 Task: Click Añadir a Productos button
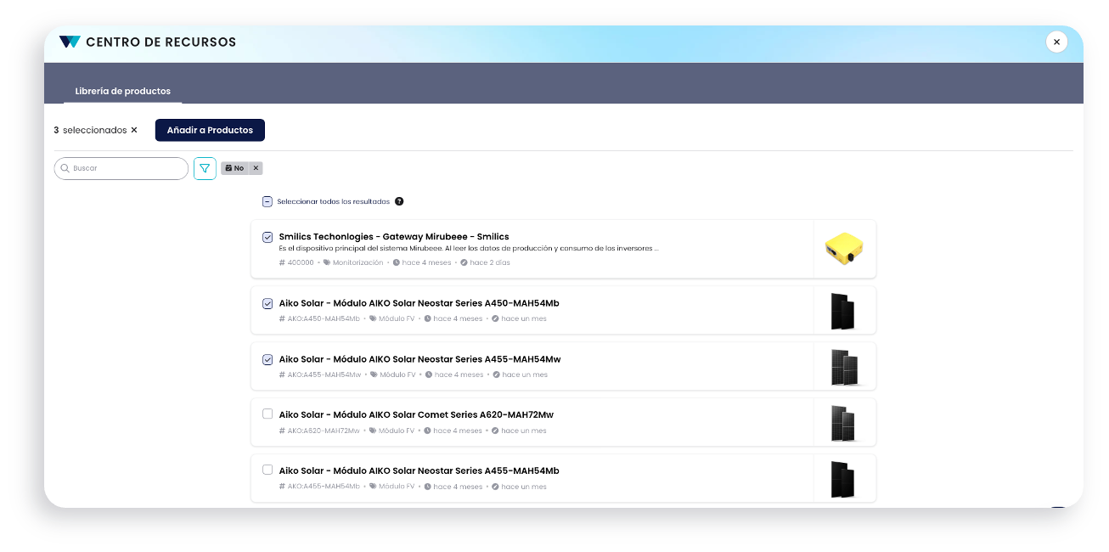(210, 130)
